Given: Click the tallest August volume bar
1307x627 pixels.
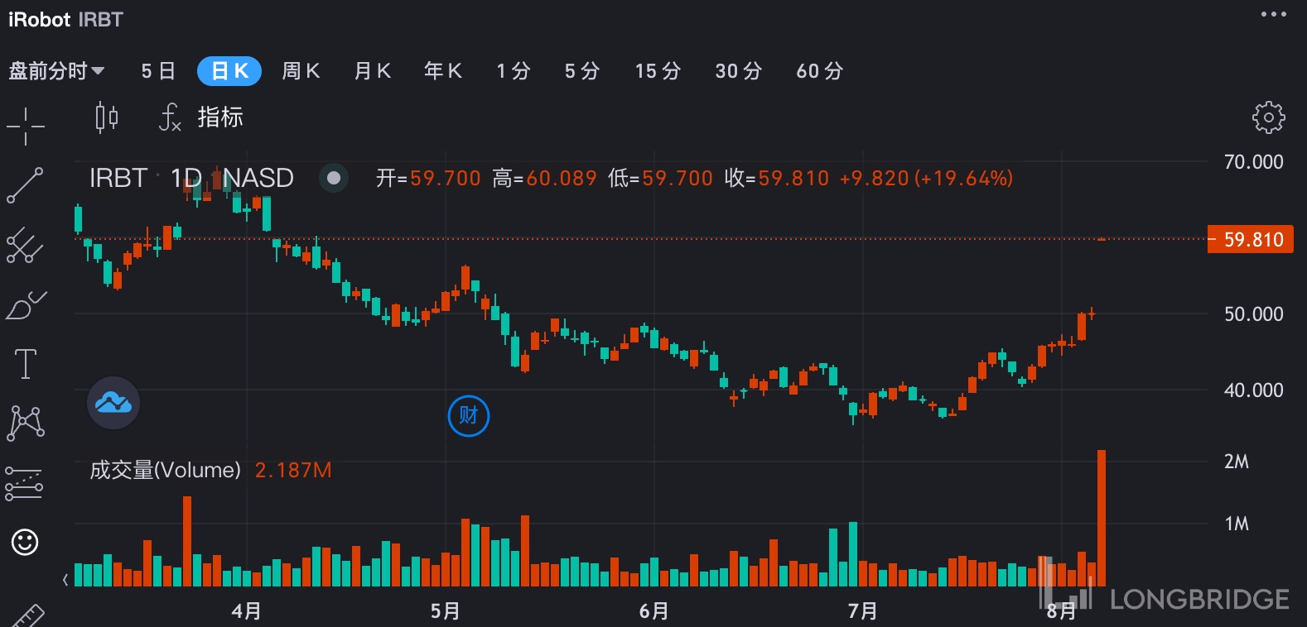Looking at the screenshot, I should tap(1102, 519).
